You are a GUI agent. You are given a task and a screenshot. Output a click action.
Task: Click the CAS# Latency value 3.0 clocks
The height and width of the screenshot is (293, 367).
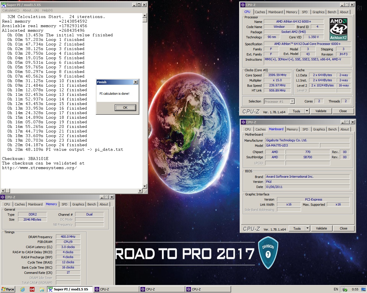point(68,247)
